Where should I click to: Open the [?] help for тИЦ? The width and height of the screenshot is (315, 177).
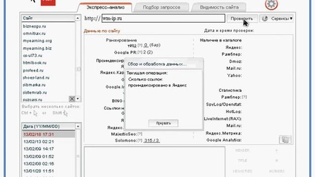coord(140,46)
